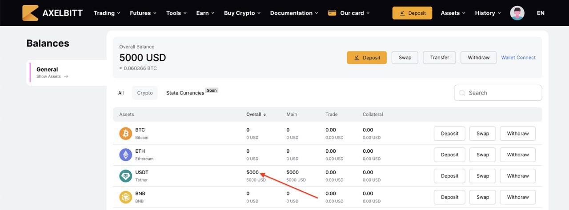Image resolution: width=569 pixels, height=210 pixels.
Task: Open the user avatar profile
Action: pyautogui.click(x=517, y=13)
